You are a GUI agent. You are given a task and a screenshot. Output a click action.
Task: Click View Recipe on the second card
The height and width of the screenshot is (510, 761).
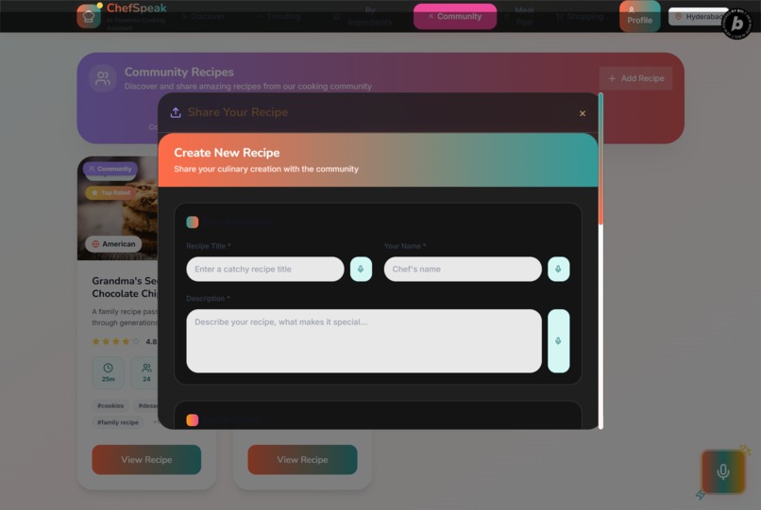click(x=302, y=460)
